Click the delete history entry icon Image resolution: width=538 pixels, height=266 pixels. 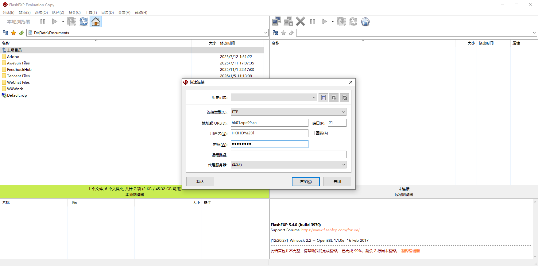345,98
